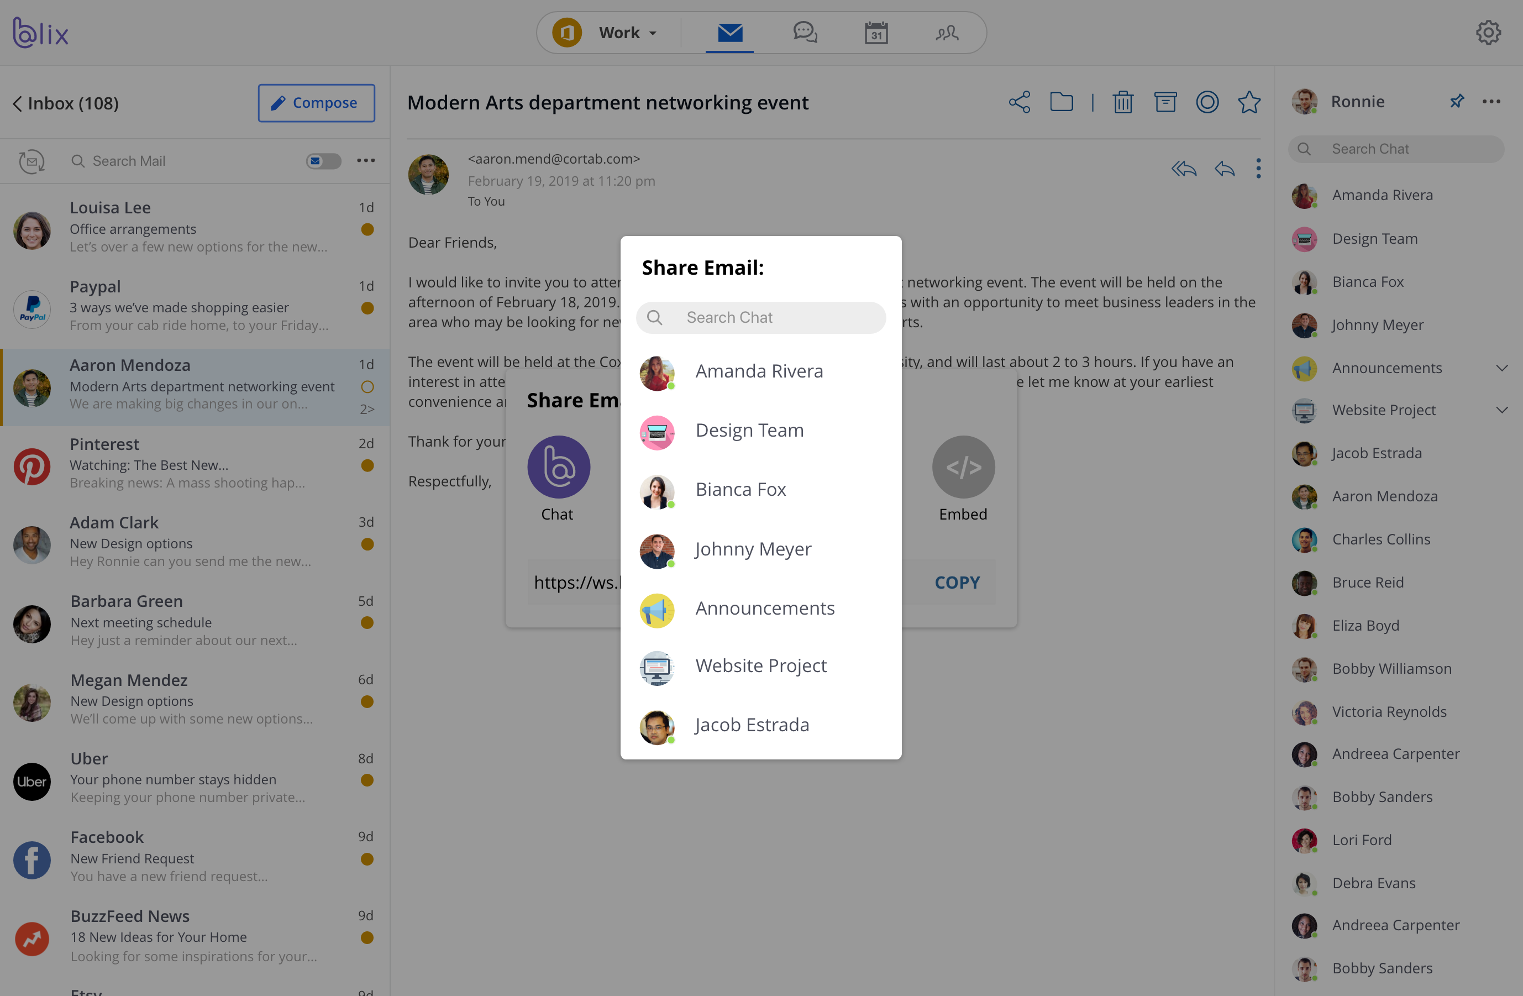The image size is (1523, 996).
Task: Toggle read status dot on Barbara Green email
Action: coord(367,623)
